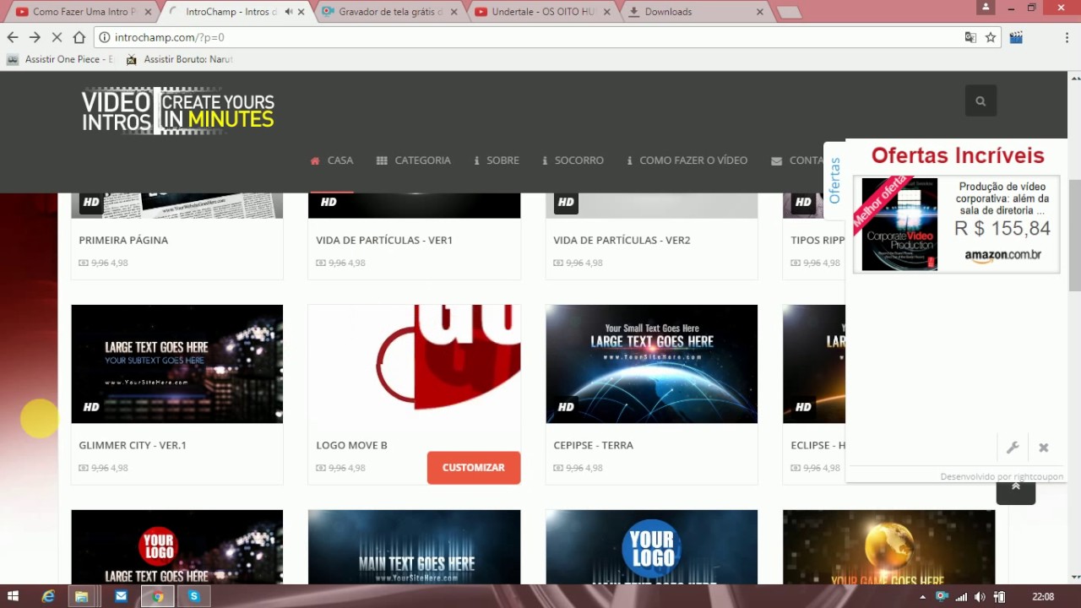Click the site search magnifier icon
Image resolution: width=1081 pixels, height=608 pixels.
point(981,100)
